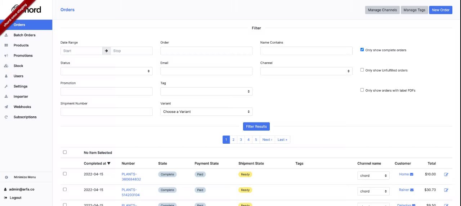Click envelope icon beside Rainer customer
Viewport: 461px width, 206px height.
point(412,190)
